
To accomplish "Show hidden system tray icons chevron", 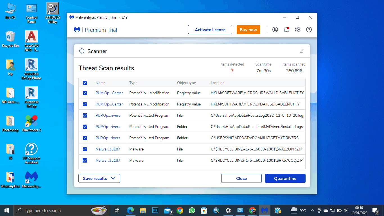I will coord(312,210).
